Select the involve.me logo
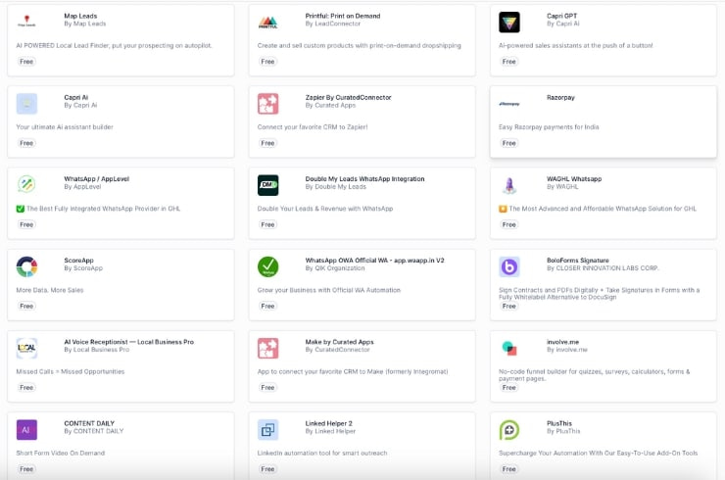The height and width of the screenshot is (480, 725). 509,348
